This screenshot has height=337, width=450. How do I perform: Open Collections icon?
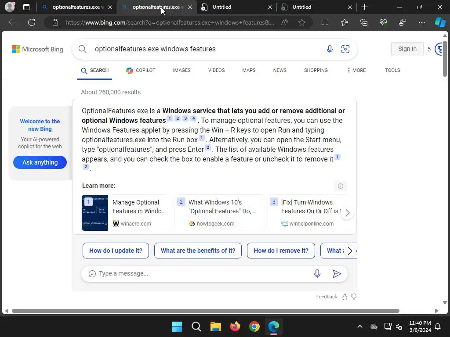[x=363, y=22]
